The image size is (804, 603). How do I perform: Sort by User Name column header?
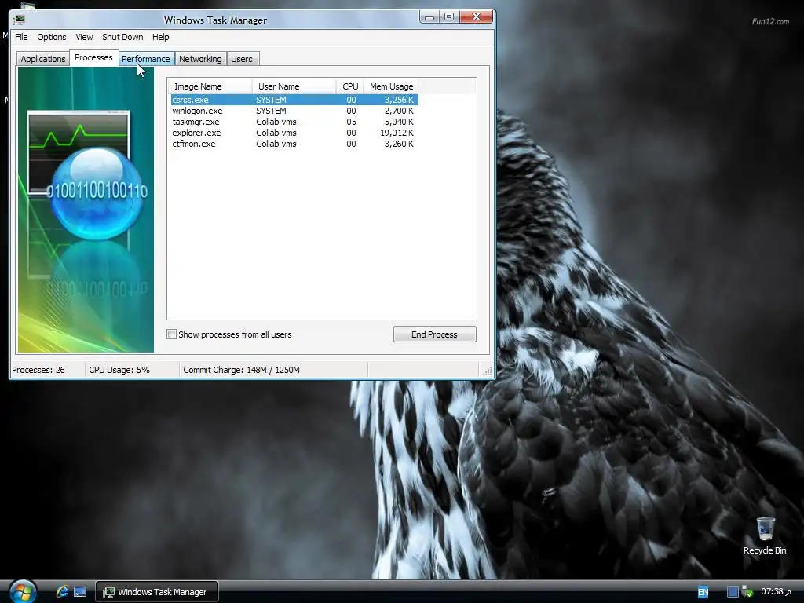294,86
